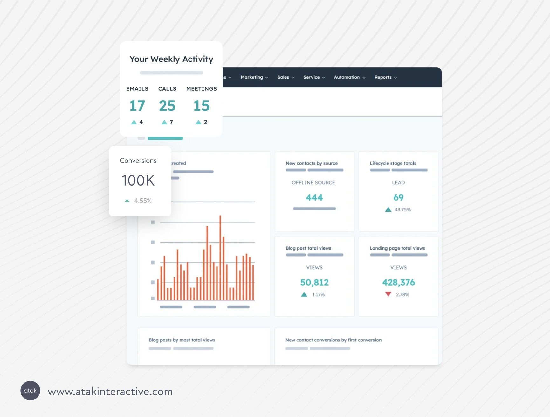Open the New contacts by source 444 value
This screenshot has width=550, height=417.
click(x=314, y=198)
